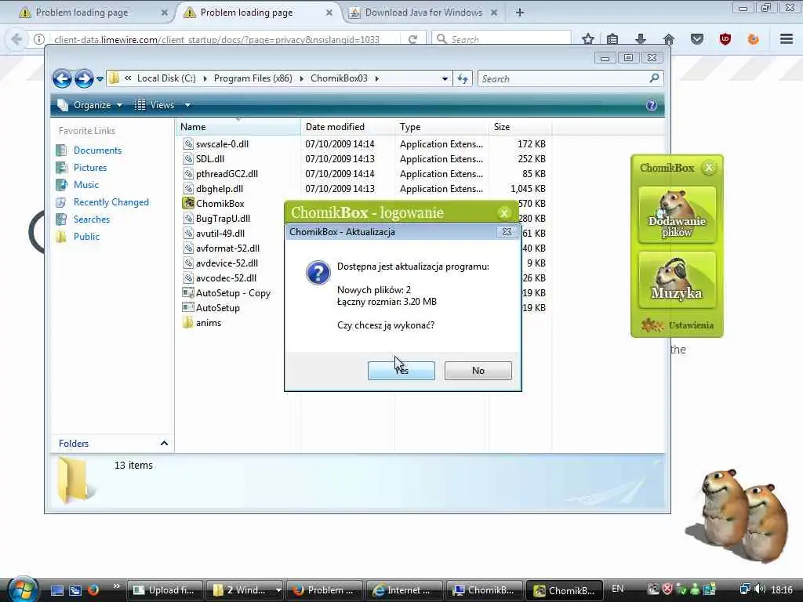803x602 pixels.
Task: Open Dodawanie plików in ChomikBox widget
Action: pyautogui.click(x=677, y=215)
